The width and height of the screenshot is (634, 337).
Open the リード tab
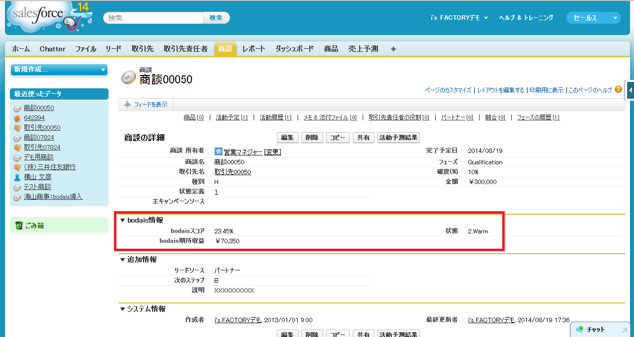113,49
